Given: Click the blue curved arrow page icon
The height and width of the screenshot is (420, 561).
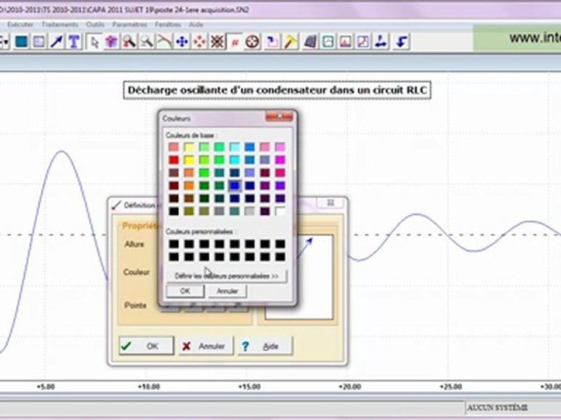Looking at the screenshot, I should coord(272,42).
